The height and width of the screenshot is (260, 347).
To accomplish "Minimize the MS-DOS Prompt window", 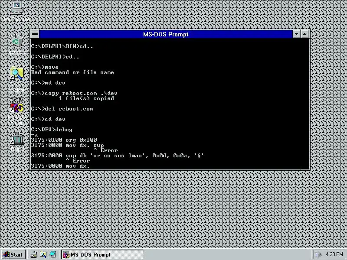I will pyautogui.click(x=296, y=34).
